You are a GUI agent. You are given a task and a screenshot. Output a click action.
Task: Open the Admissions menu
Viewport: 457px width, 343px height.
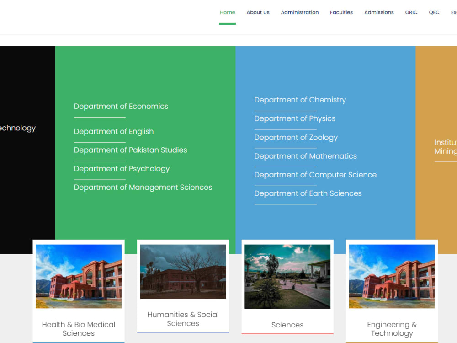[x=379, y=12]
